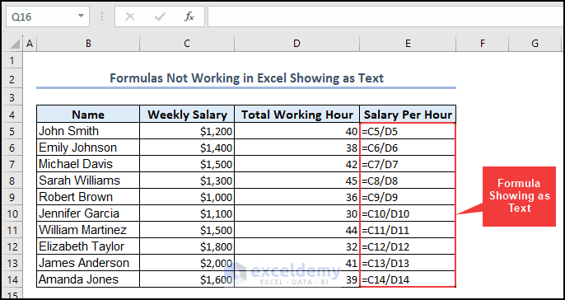Click the $1,100 salary cell
Image resolution: width=565 pixels, height=300 pixels.
(187, 213)
